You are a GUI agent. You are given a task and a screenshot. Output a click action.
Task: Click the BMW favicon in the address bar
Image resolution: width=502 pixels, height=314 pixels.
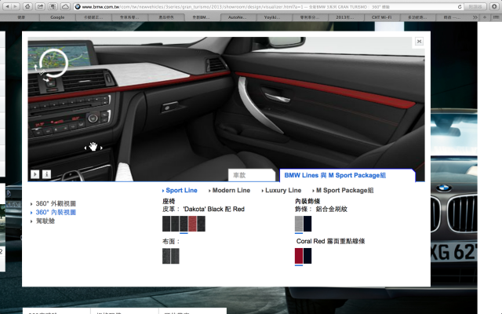[78, 6]
